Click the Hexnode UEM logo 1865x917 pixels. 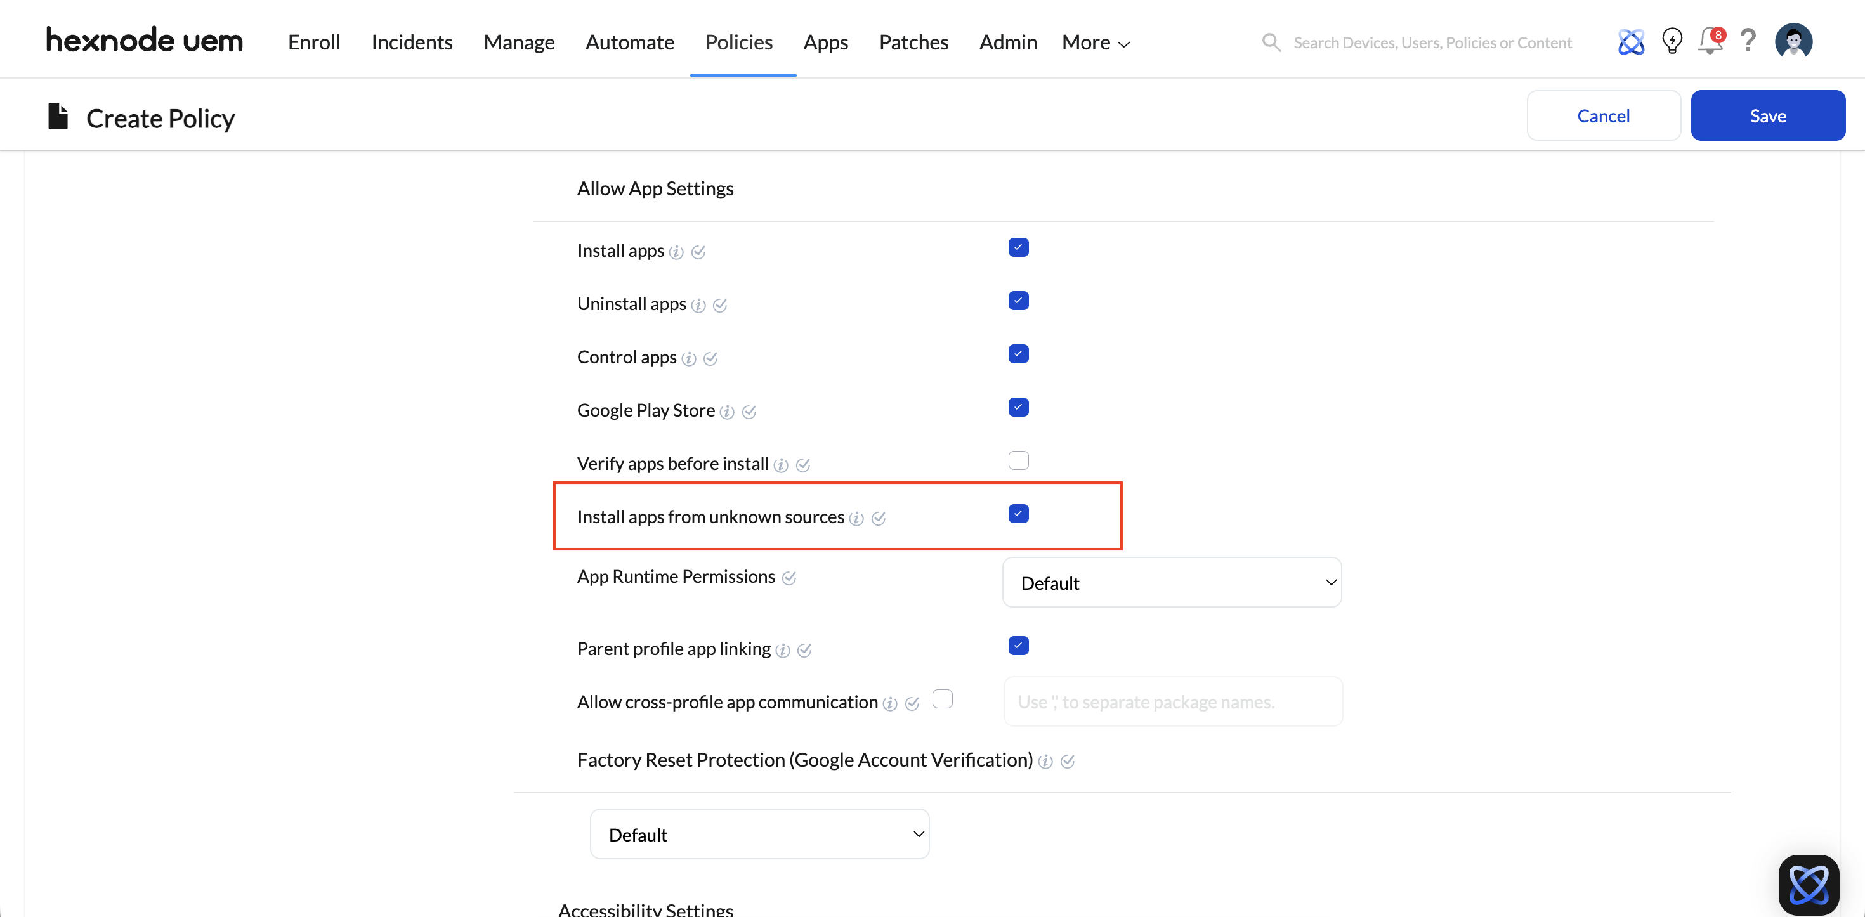[144, 41]
